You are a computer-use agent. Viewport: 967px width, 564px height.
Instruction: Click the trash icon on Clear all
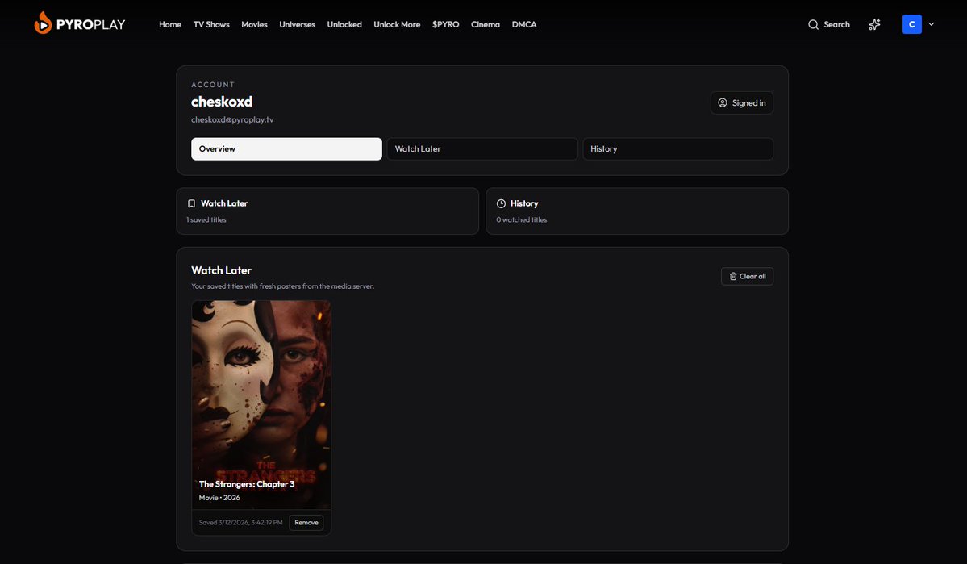(x=732, y=275)
